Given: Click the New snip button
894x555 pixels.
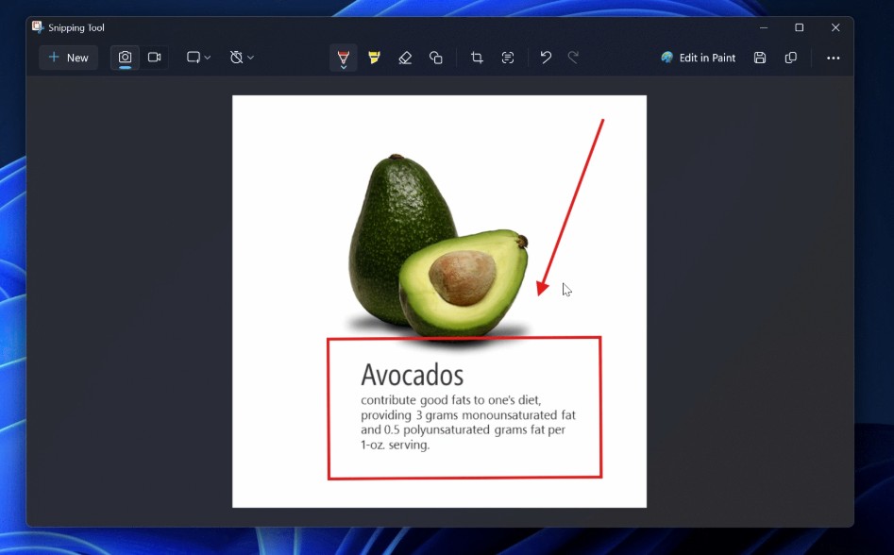Looking at the screenshot, I should [x=68, y=58].
